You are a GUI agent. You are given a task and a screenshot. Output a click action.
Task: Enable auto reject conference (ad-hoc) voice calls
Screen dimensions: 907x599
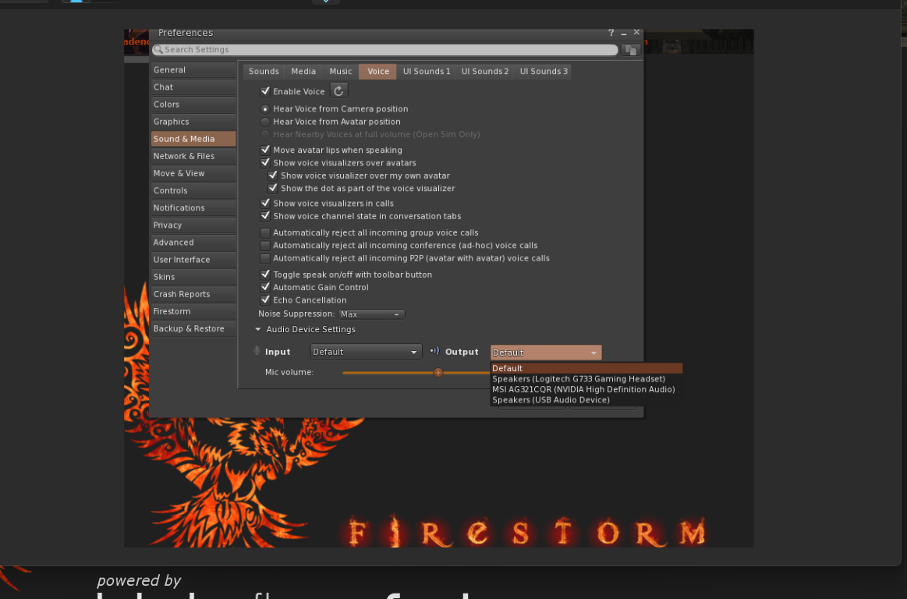265,246
